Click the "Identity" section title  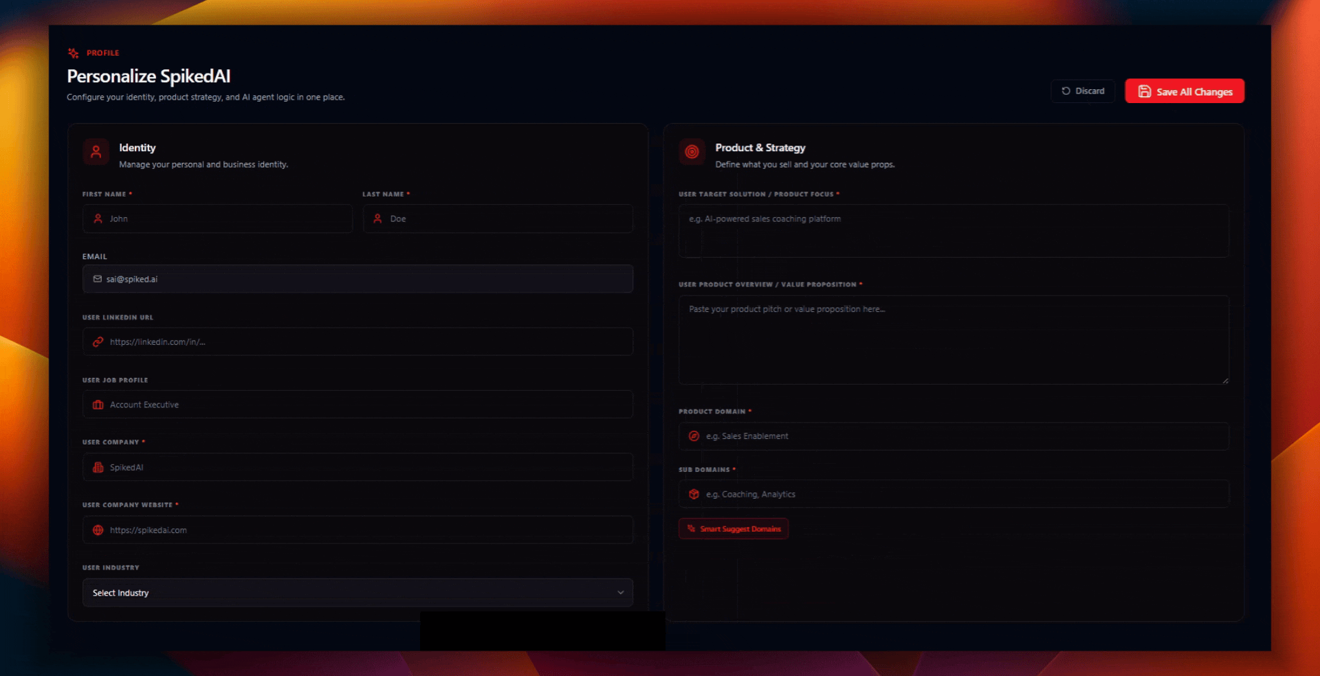point(137,148)
